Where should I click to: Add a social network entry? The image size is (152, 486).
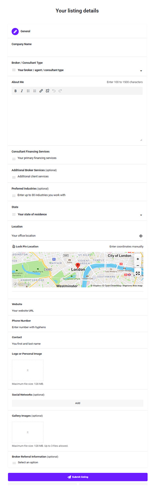pos(78,403)
